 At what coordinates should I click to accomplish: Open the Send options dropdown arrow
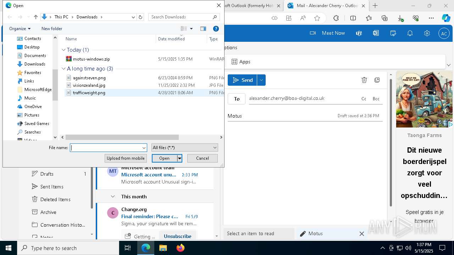261,80
